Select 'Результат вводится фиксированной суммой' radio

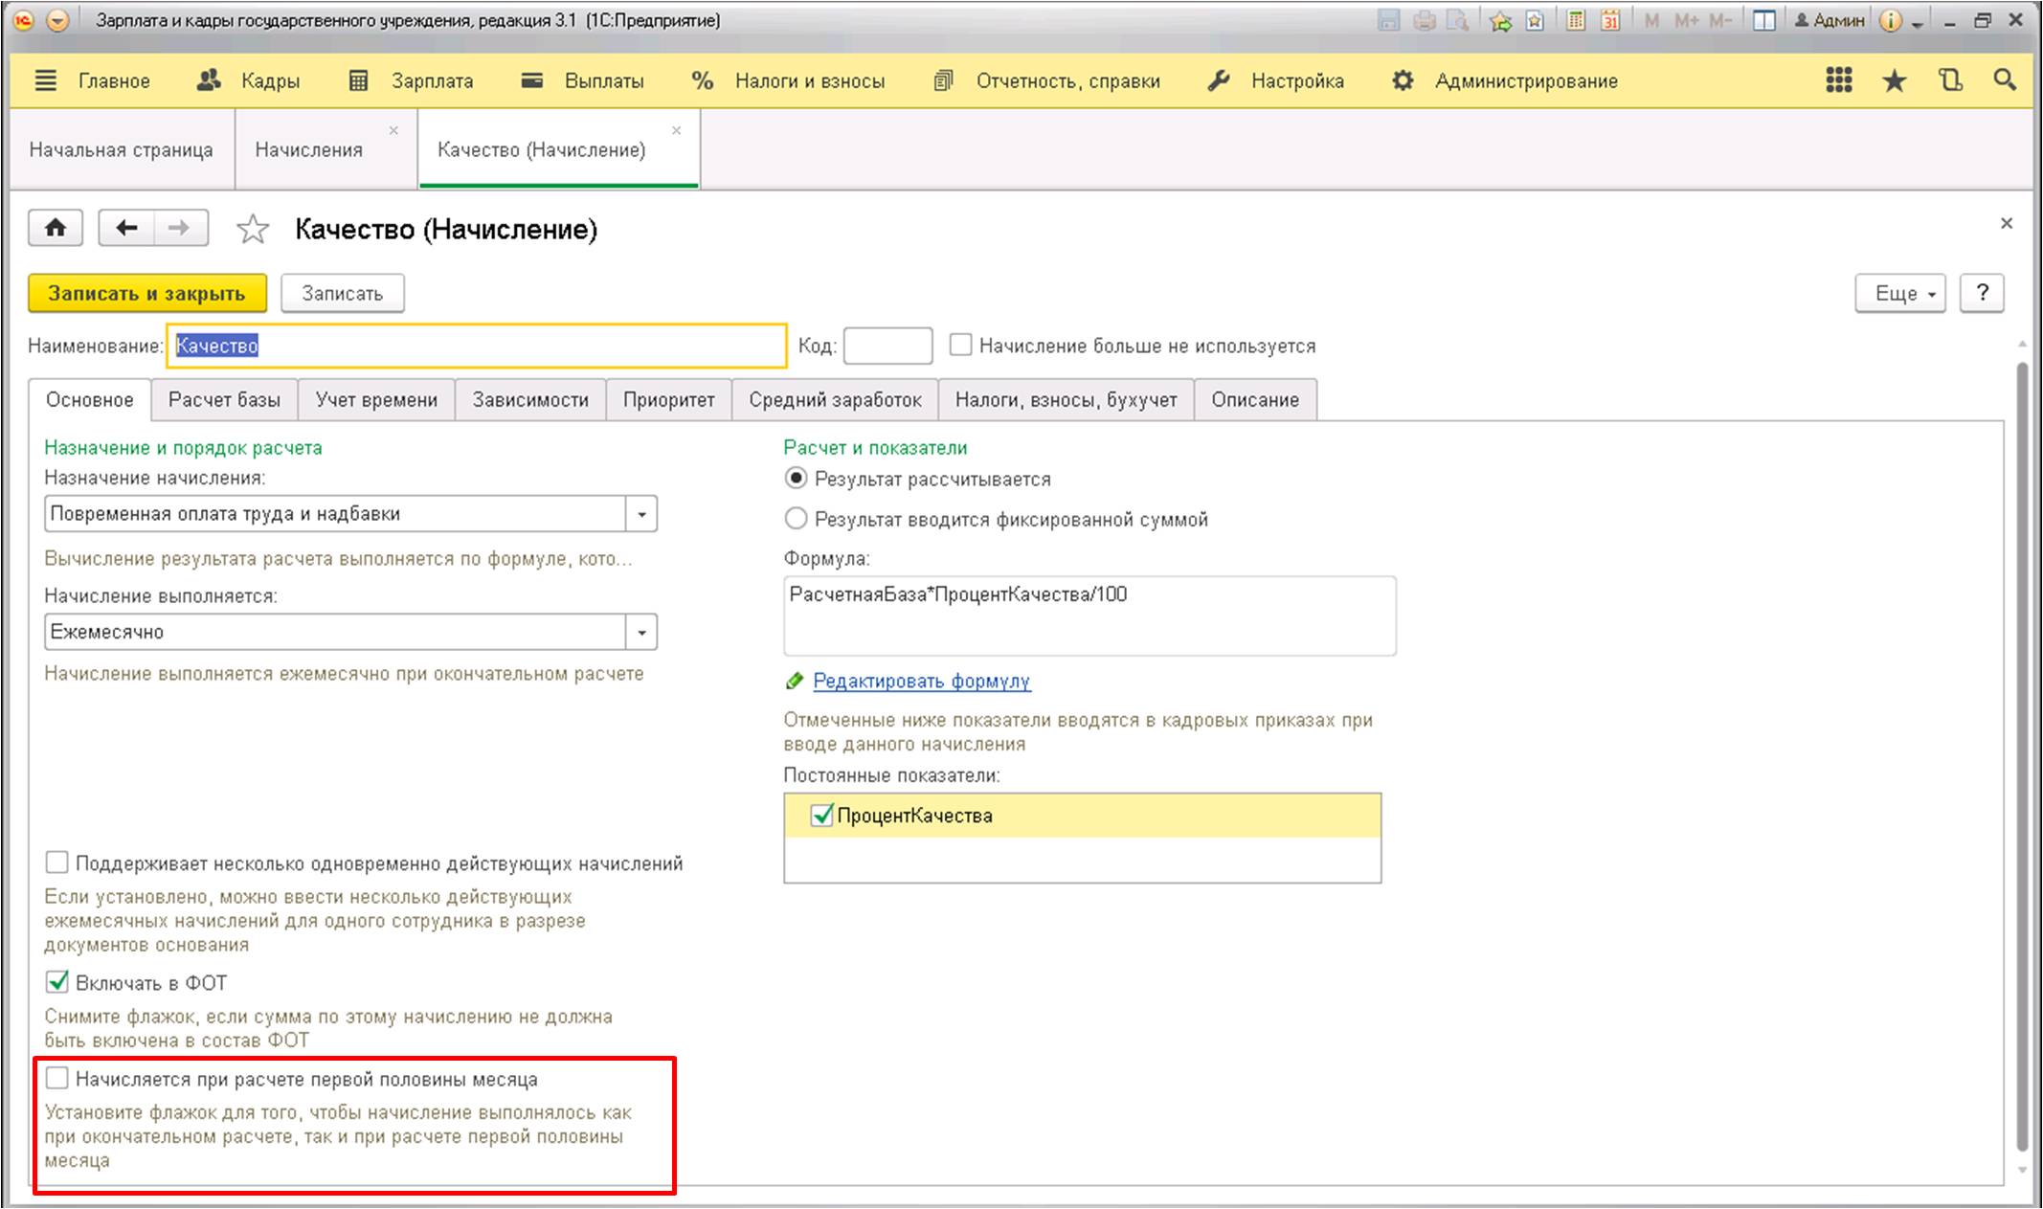796,519
